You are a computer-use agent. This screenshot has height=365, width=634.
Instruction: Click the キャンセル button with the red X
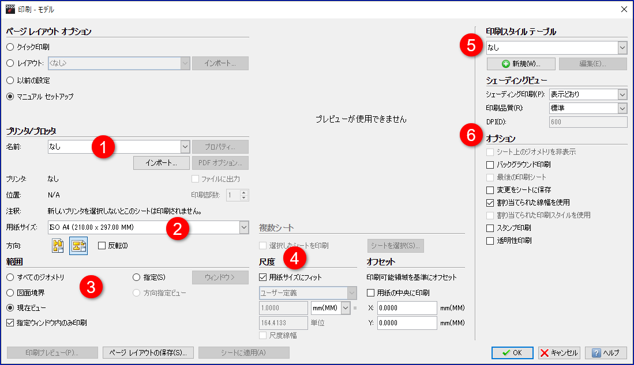560,353
